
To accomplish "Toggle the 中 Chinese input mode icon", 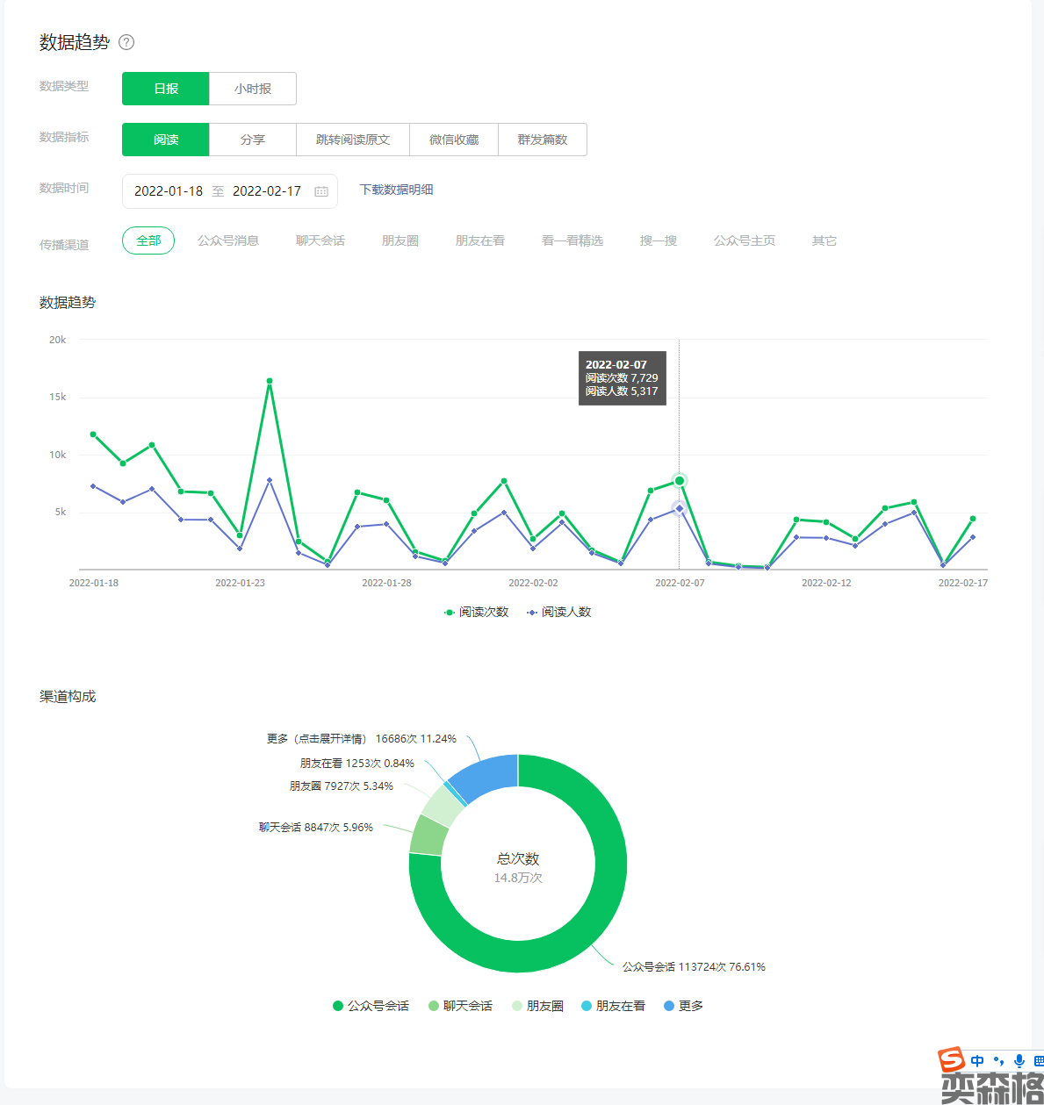I will [977, 1061].
